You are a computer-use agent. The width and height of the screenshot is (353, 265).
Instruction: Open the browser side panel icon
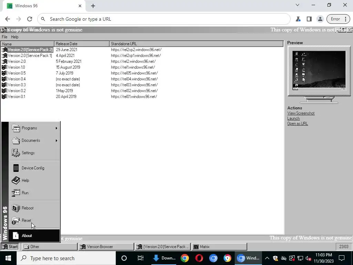309,19
